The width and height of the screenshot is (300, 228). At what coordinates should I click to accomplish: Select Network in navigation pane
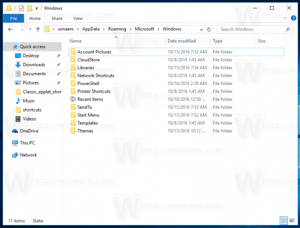click(x=28, y=155)
